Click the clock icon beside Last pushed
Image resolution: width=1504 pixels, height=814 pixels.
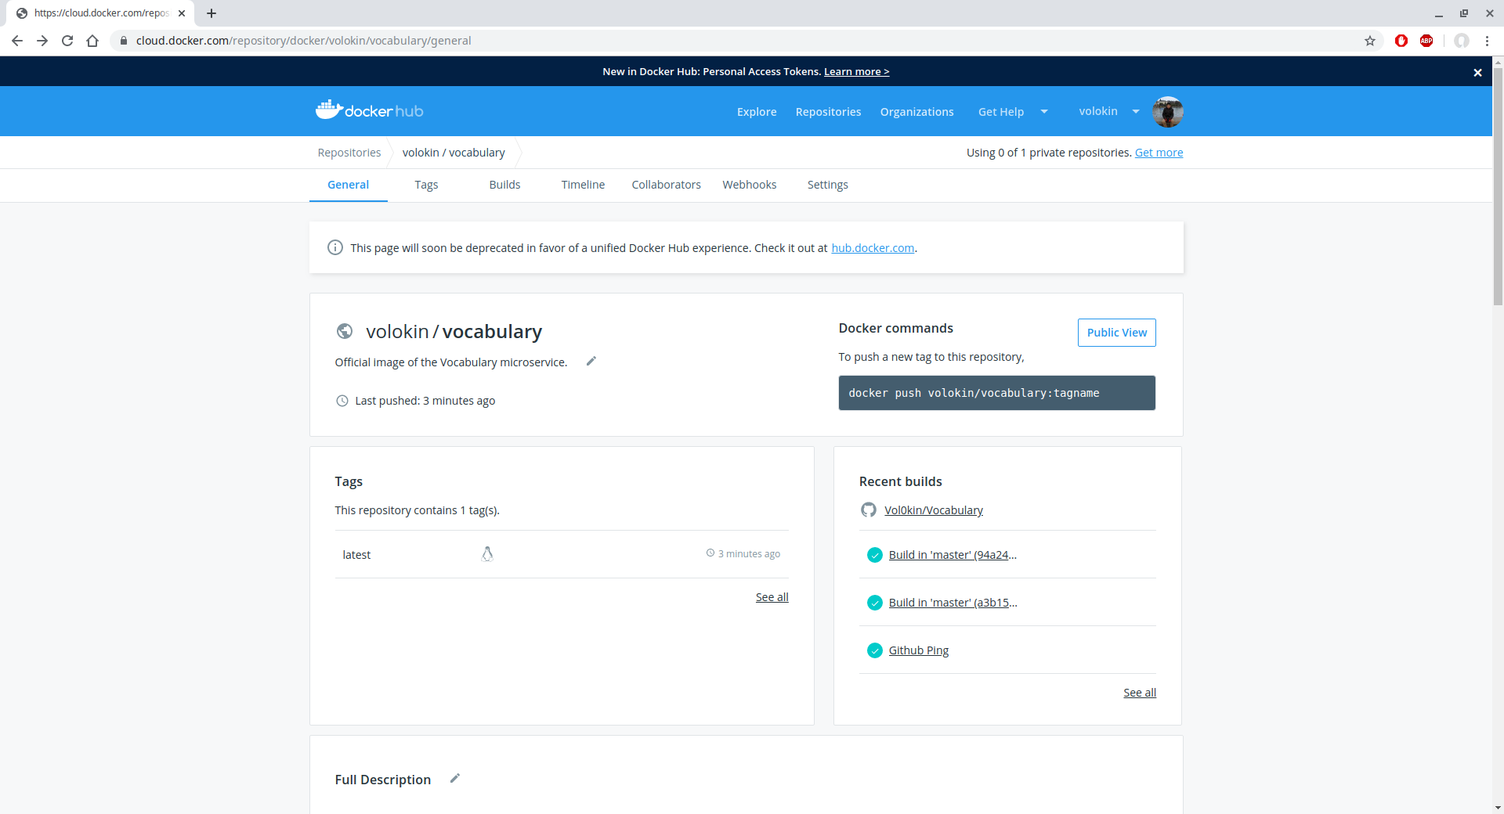point(342,401)
